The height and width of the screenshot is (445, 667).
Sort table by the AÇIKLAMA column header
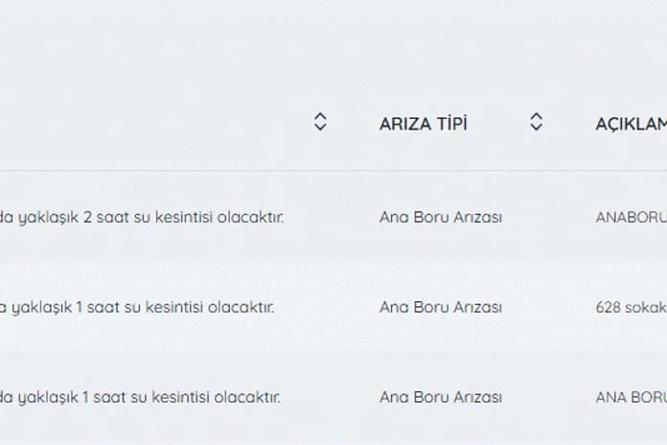[x=632, y=124]
